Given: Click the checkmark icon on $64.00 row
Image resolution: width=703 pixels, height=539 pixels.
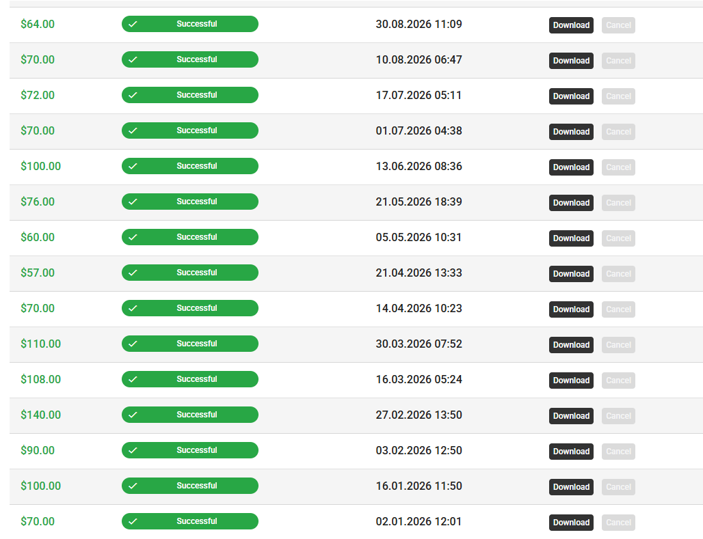Looking at the screenshot, I should (x=133, y=24).
